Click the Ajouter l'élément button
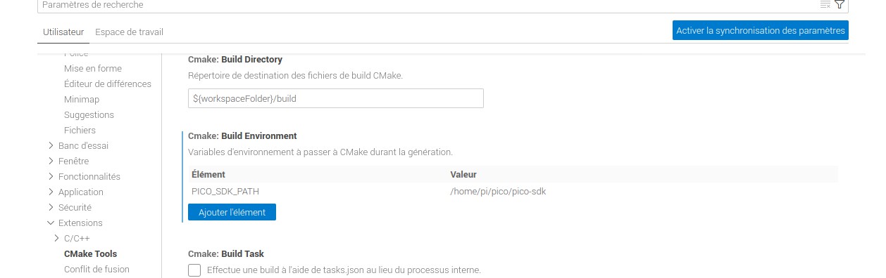 [232, 212]
